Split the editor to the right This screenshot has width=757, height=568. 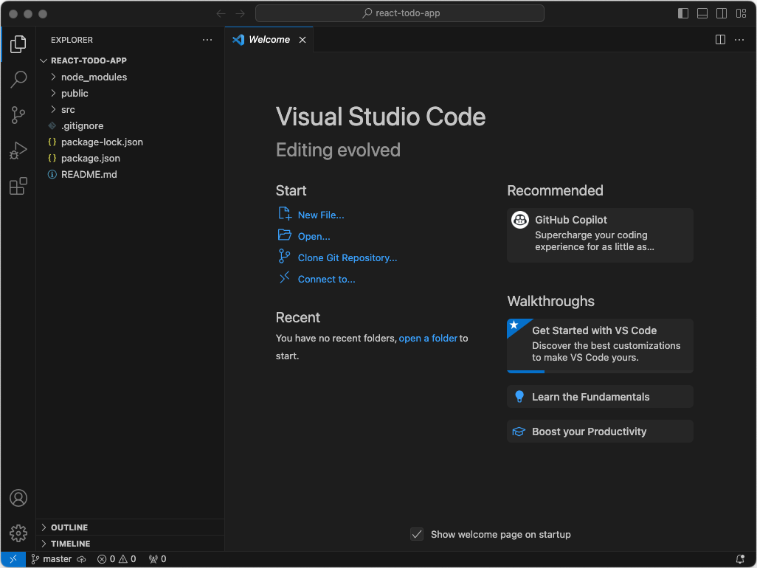[x=720, y=40]
